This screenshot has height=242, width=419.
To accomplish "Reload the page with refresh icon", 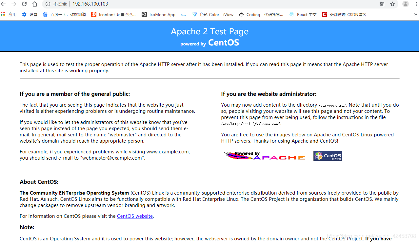I will (x=24, y=4).
